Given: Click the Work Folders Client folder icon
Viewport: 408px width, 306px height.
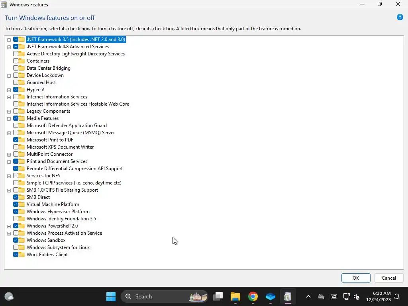Looking at the screenshot, I should pyautogui.click(x=22, y=255).
